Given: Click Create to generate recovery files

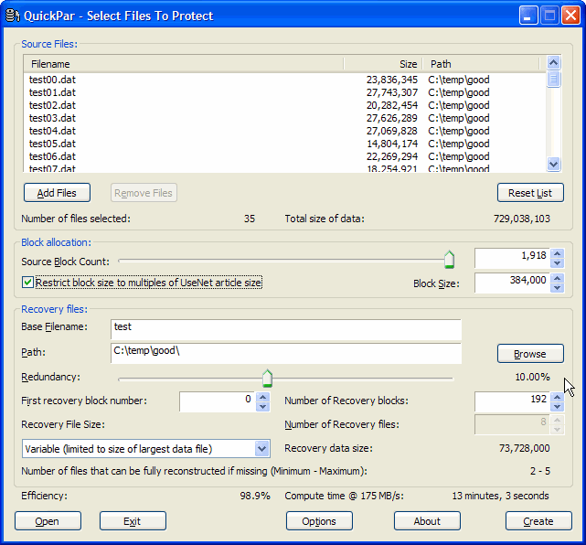Looking at the screenshot, I should coord(538,521).
